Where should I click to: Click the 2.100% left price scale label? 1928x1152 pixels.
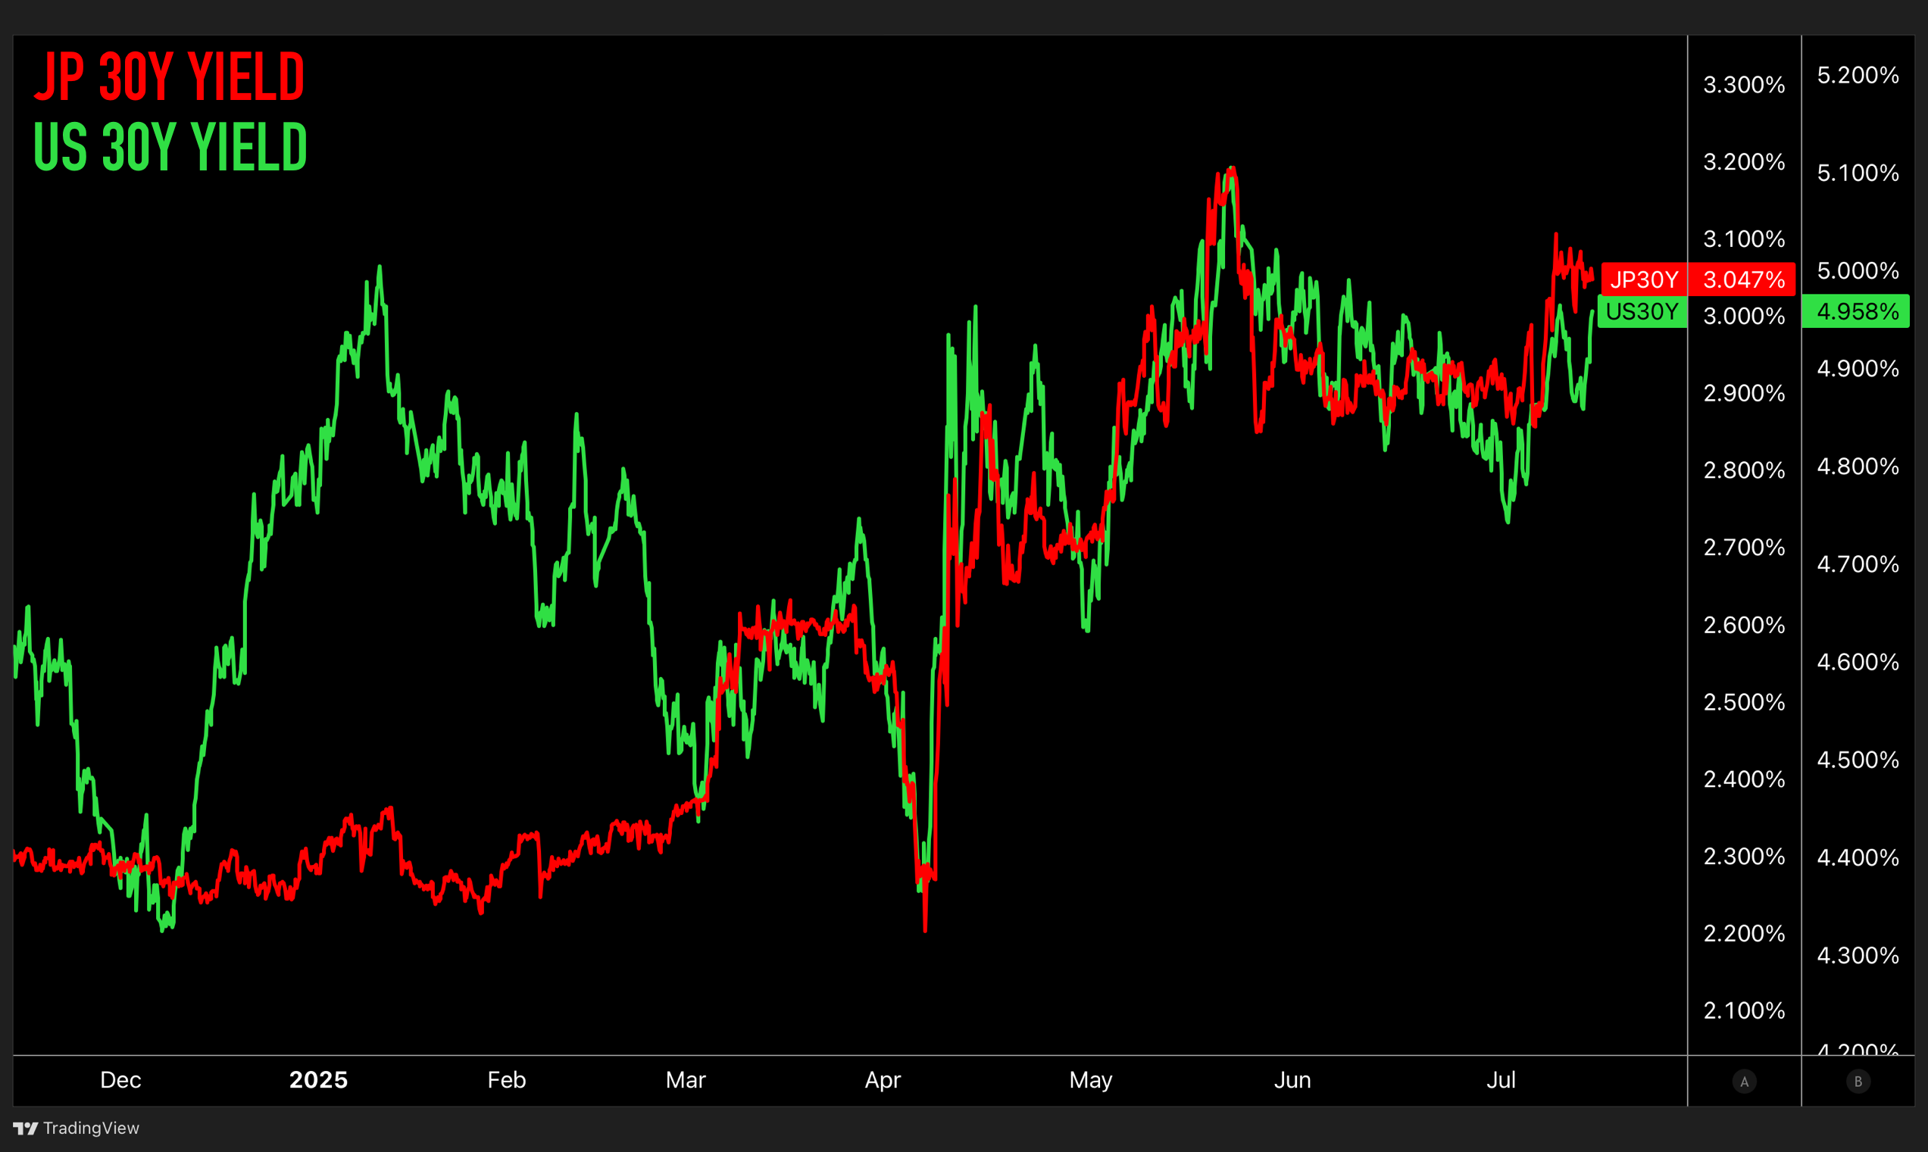1744,1010
